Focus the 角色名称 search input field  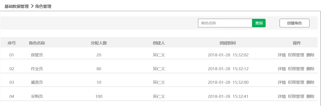(225, 23)
